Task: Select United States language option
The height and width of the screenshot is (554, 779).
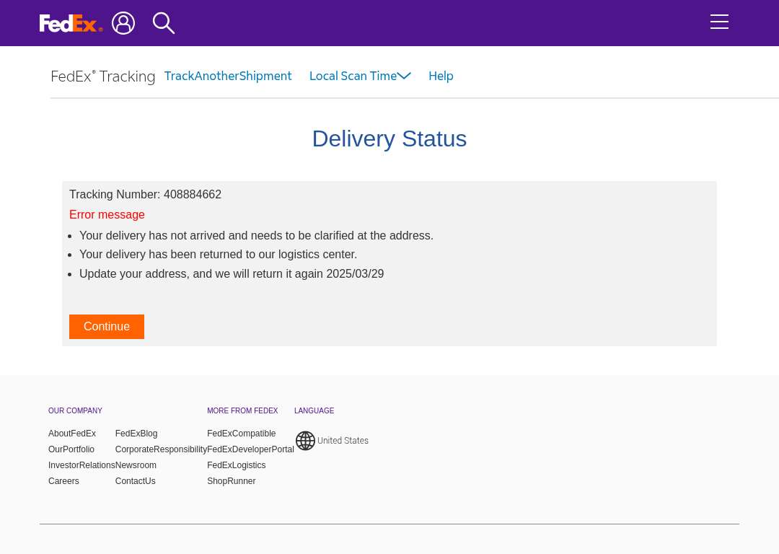Action: click(x=343, y=441)
